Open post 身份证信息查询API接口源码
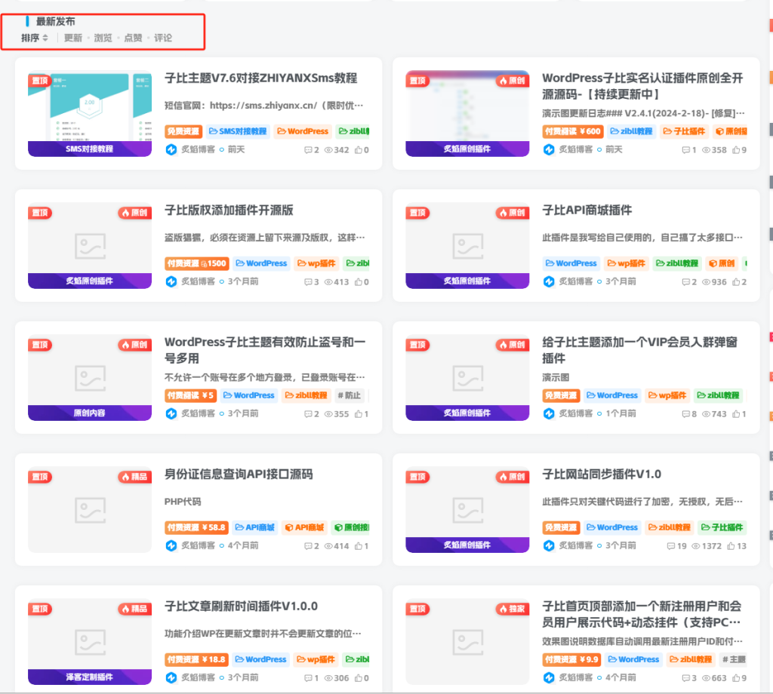The height and width of the screenshot is (694, 773). [239, 474]
